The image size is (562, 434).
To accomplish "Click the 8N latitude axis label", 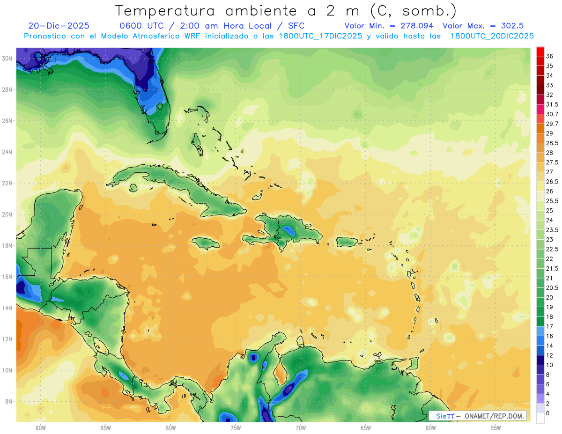I will [x=9, y=402].
